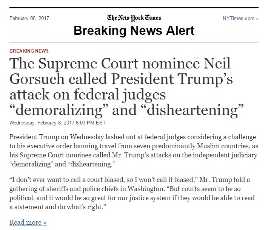Open the NYTimes.com » link

[240, 18]
